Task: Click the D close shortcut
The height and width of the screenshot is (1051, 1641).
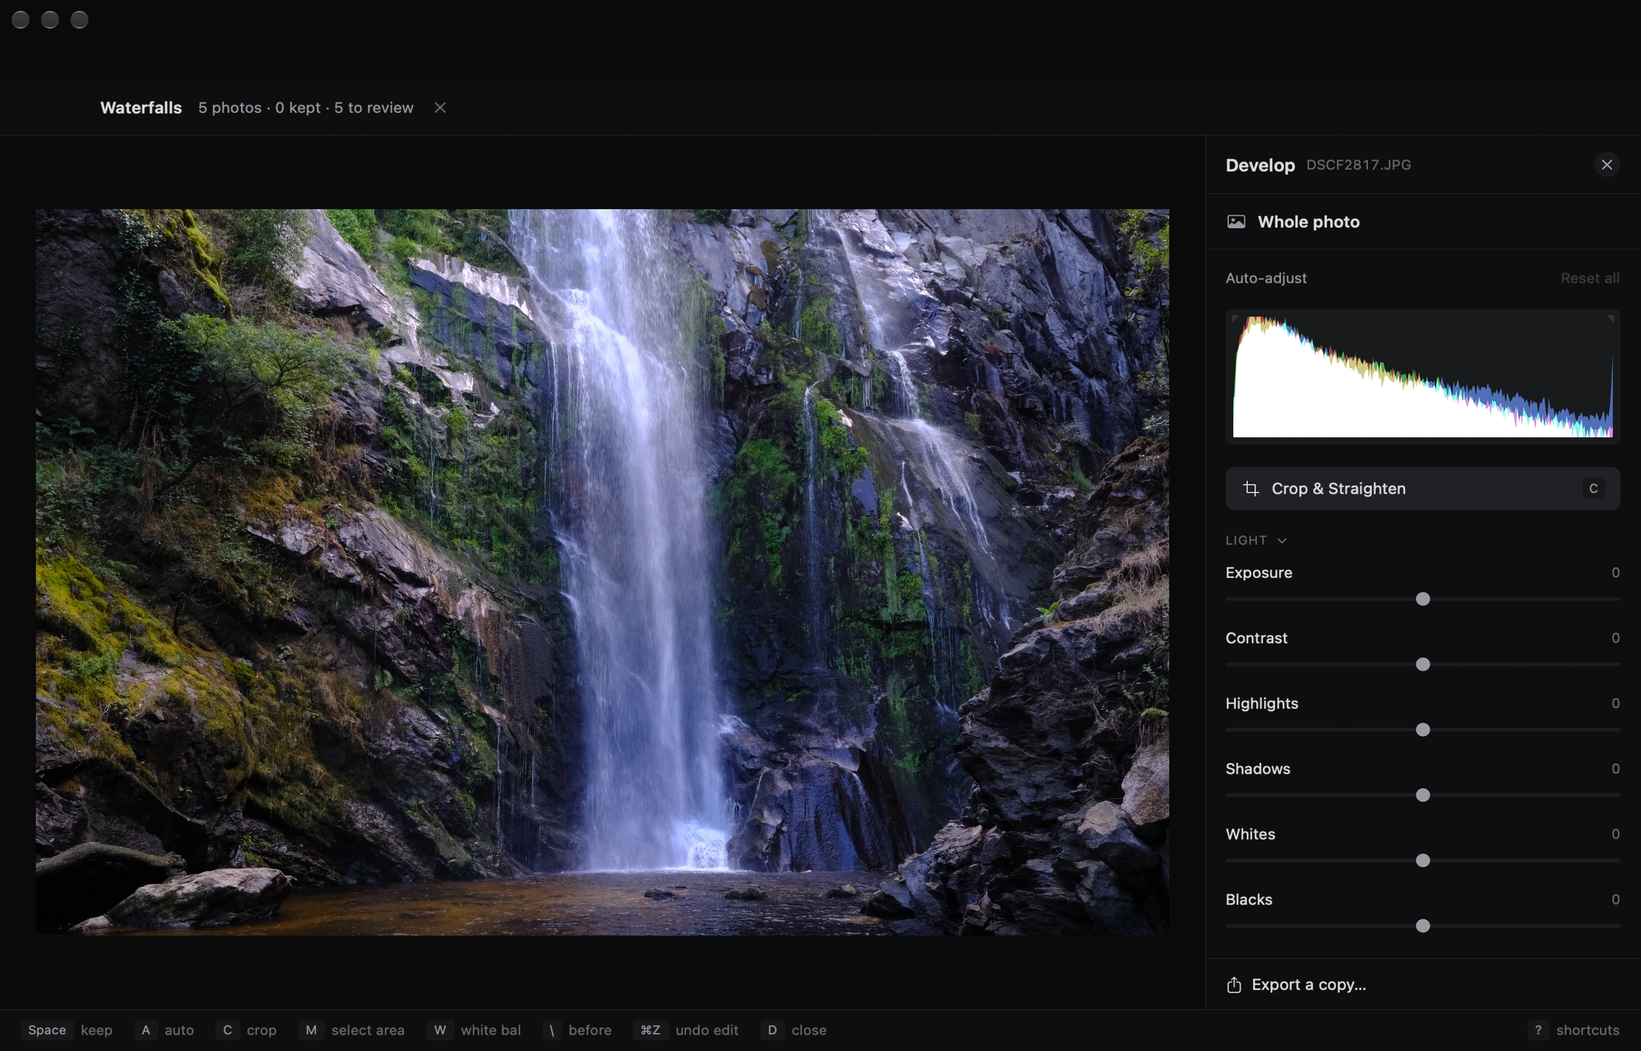Action: pyautogui.click(x=794, y=1030)
